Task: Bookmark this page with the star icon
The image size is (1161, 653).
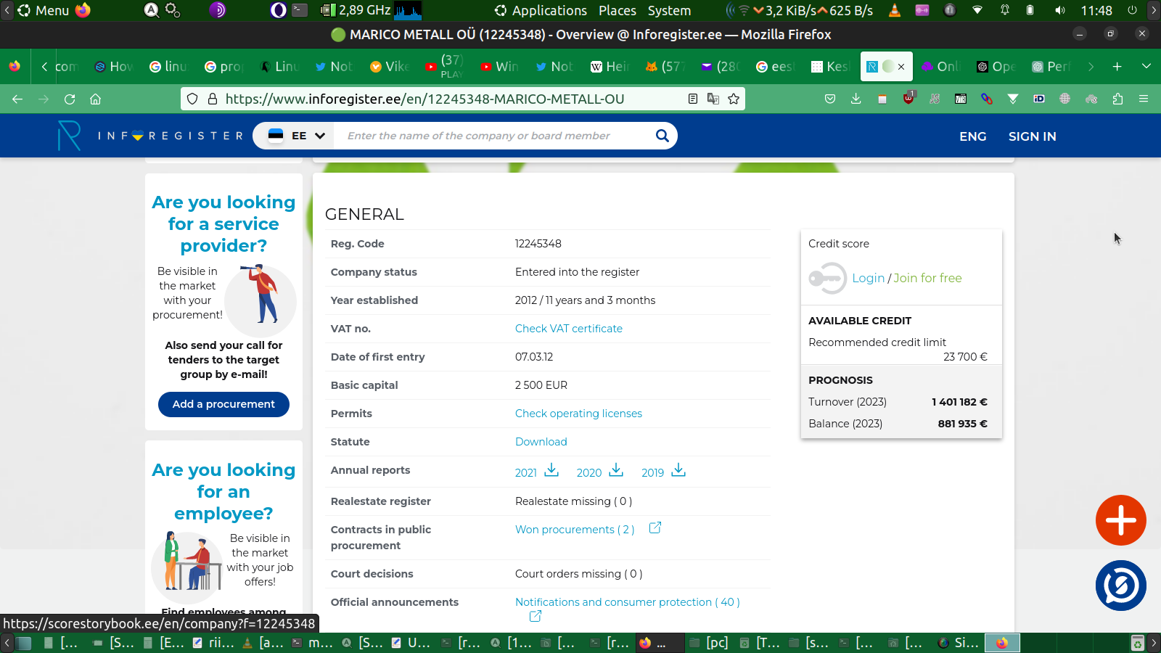Action: pos(734,99)
